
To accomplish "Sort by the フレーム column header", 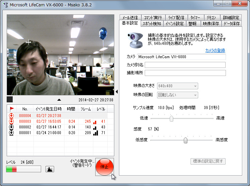I will [86, 109].
